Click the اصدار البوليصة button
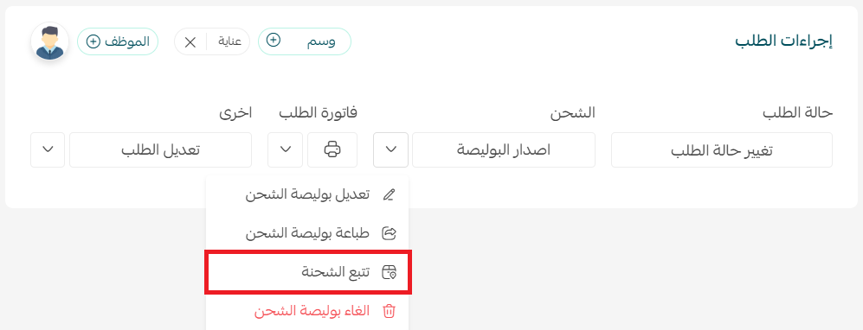Screen dimensions: 863x330 pos(504,149)
